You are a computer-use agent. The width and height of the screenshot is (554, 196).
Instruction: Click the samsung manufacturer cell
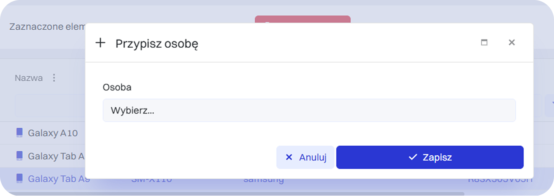[x=263, y=181]
